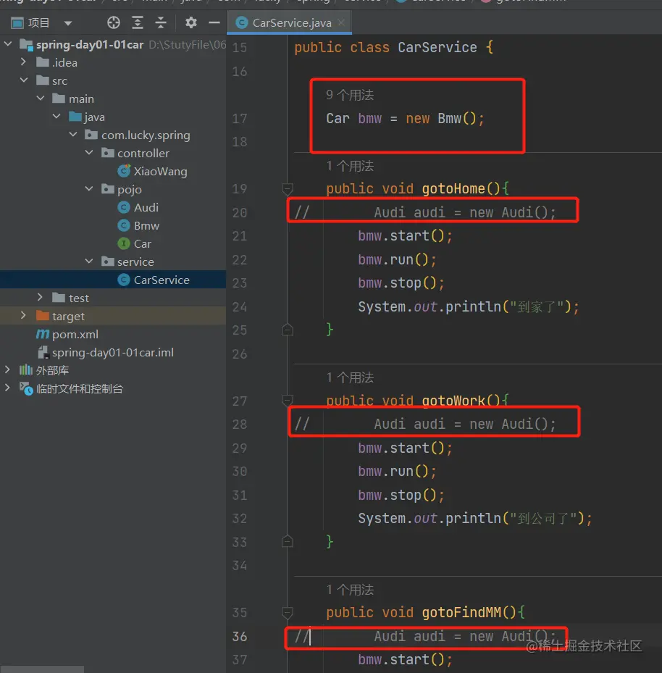Click the Bmw class icon

(124, 226)
